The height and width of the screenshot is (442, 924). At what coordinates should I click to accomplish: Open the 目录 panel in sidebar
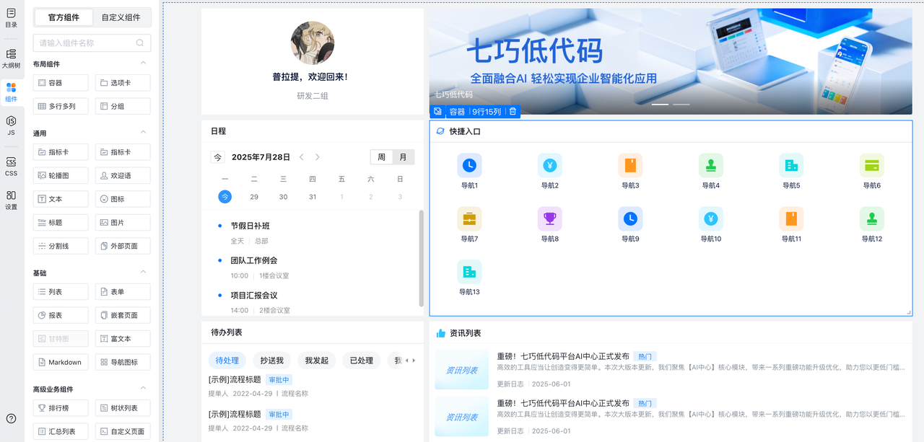pyautogui.click(x=11, y=17)
